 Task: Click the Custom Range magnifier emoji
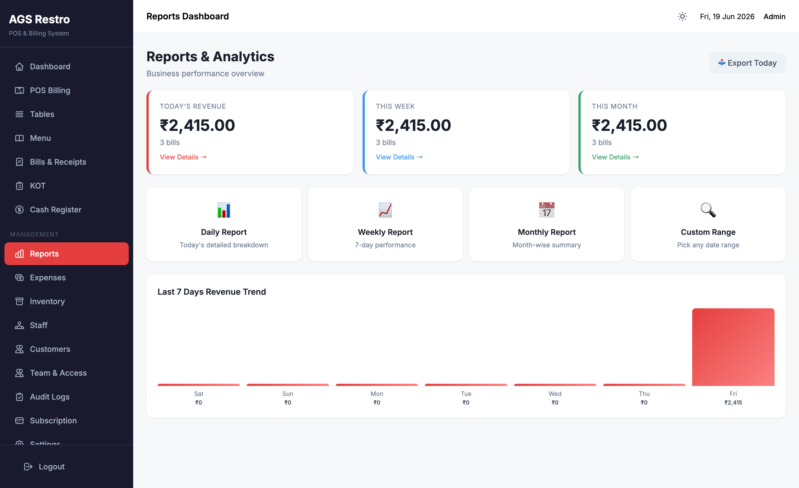pos(708,210)
